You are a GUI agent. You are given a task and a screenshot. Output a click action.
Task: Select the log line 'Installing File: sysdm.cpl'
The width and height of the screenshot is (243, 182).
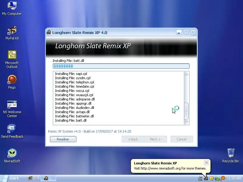coord(73,78)
